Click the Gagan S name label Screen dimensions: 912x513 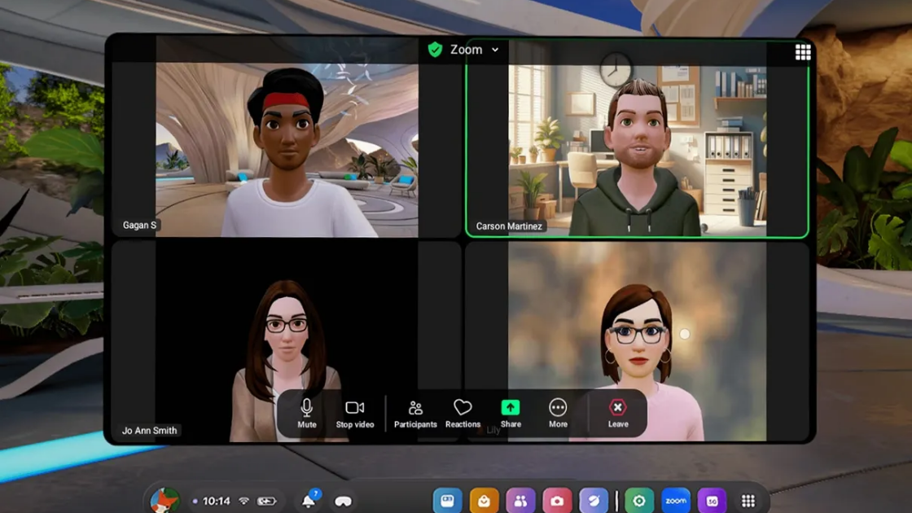click(x=139, y=225)
